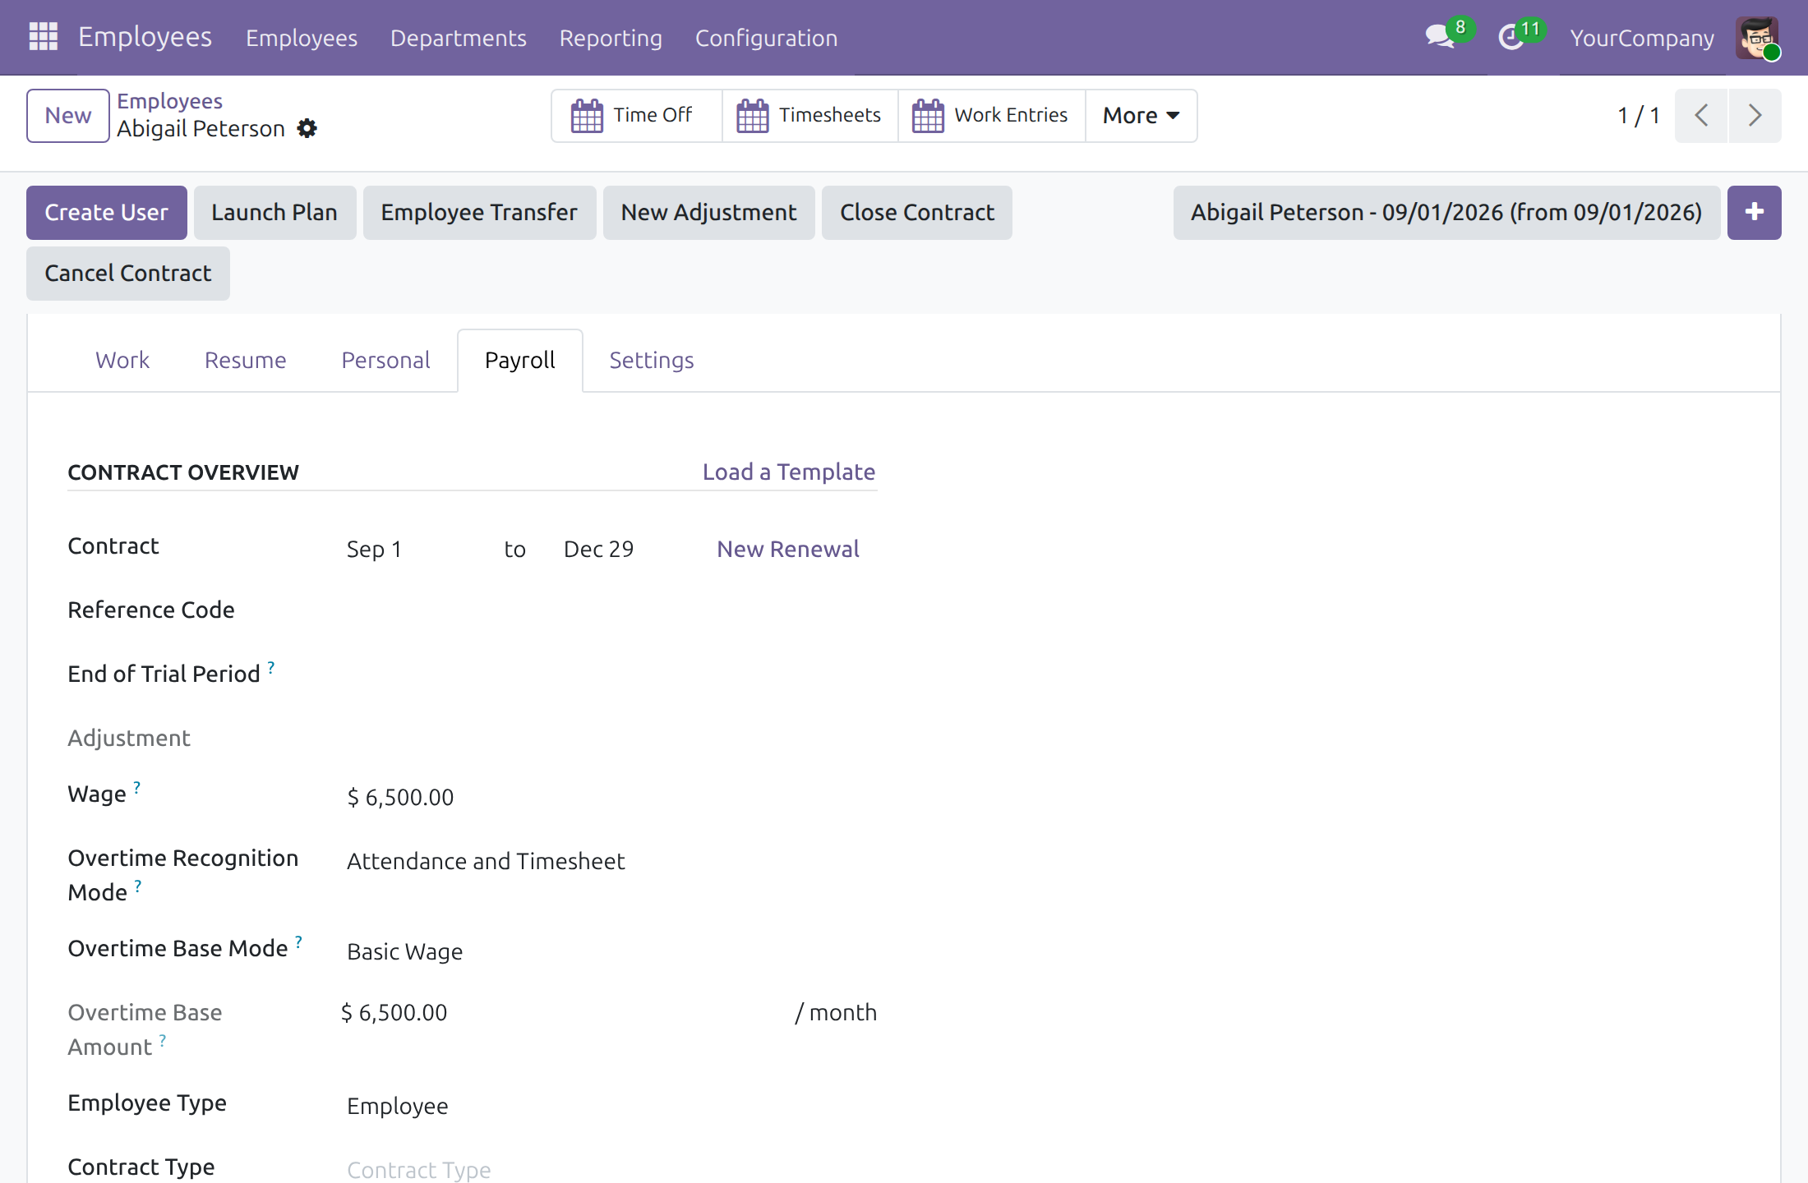Open the apps grid menu icon
This screenshot has height=1183, width=1808.
43,37
